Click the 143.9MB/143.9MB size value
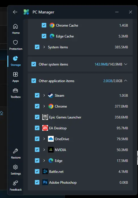The image size is (138, 198). click(109, 64)
